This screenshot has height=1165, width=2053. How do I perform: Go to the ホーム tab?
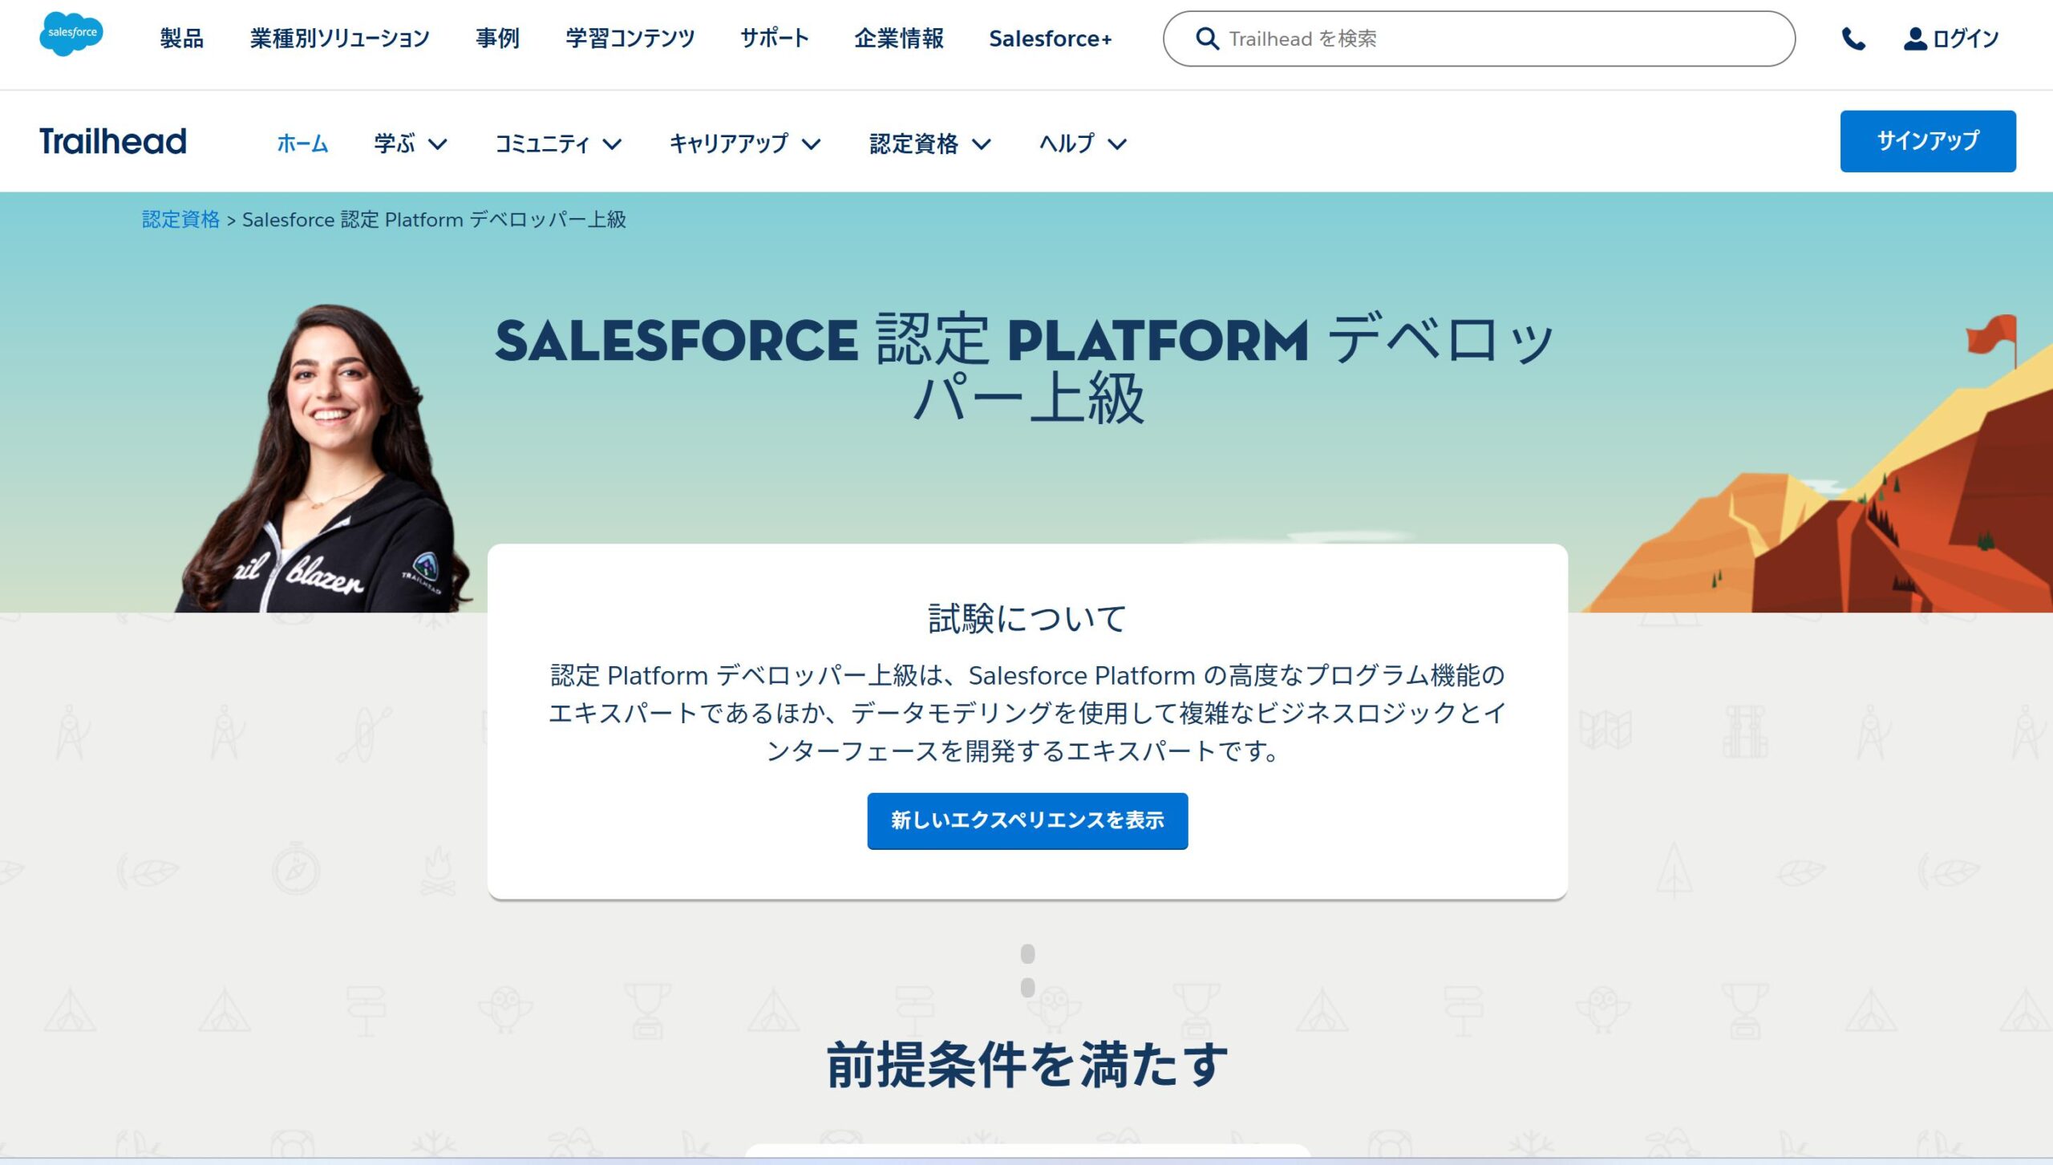coord(302,144)
